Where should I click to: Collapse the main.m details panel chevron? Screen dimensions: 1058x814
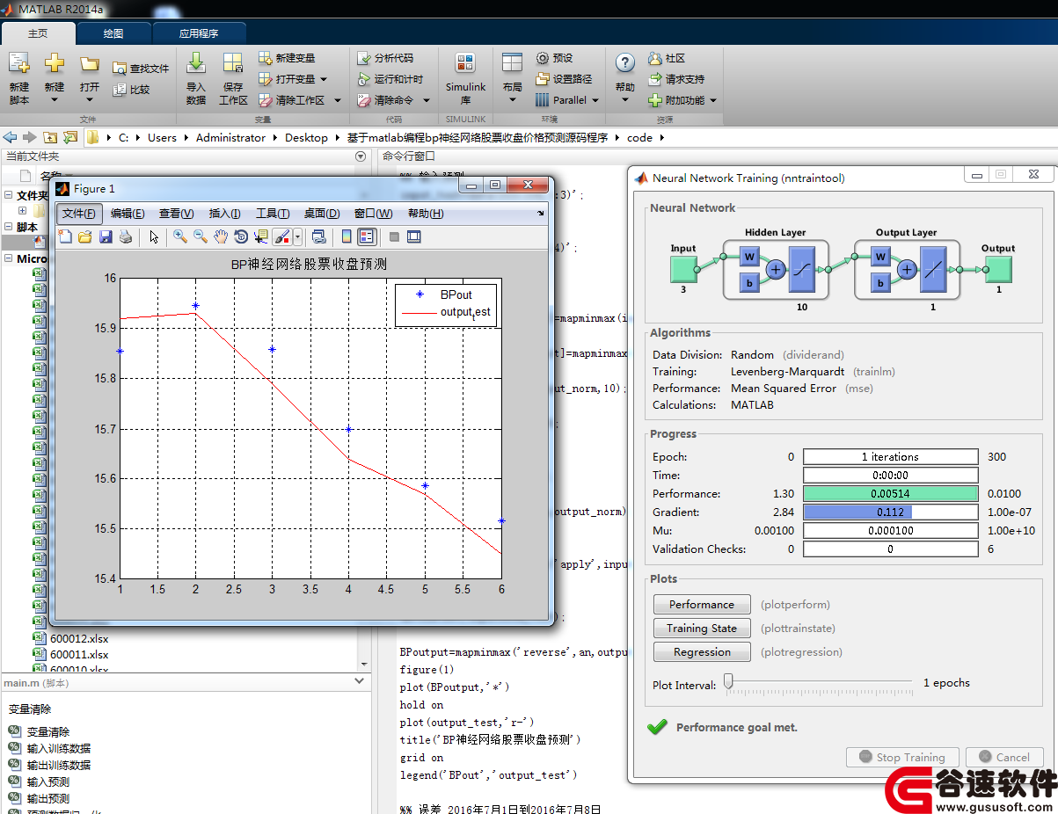[359, 681]
